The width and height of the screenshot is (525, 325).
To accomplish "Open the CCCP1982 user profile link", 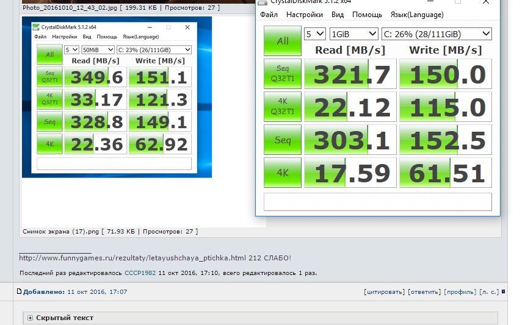I will (x=140, y=273).
